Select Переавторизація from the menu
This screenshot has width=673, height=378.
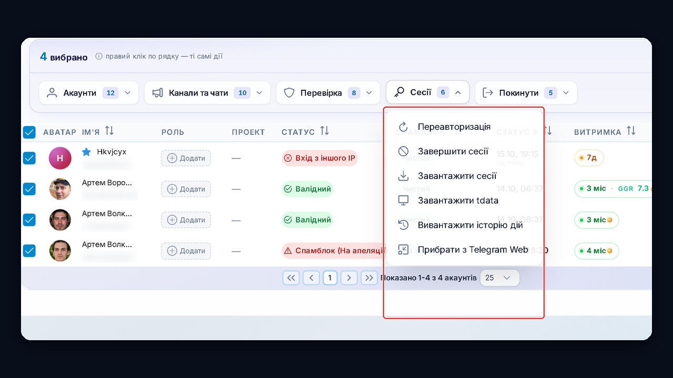pos(465,127)
